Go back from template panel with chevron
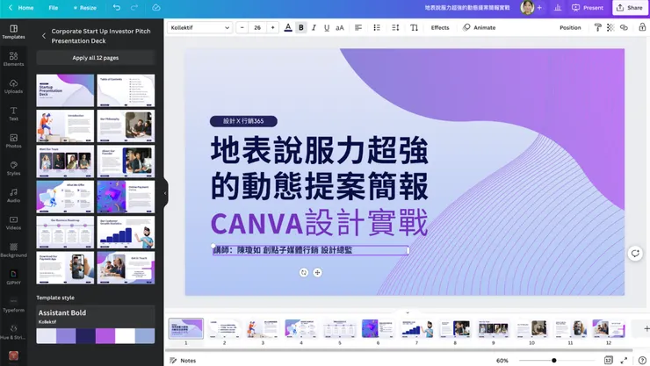Image resolution: width=650 pixels, height=366 pixels. [44, 36]
